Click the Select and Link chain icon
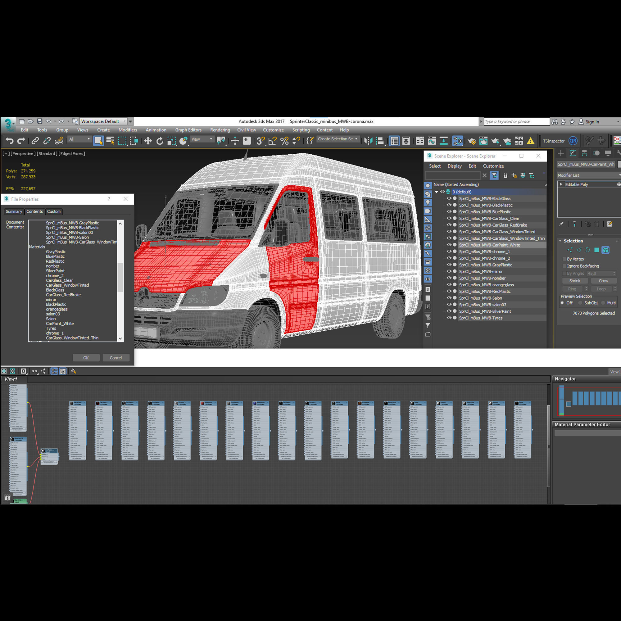The width and height of the screenshot is (621, 621). pos(35,141)
